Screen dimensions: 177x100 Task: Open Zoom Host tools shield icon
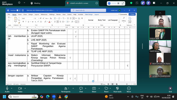click(x=117, y=90)
